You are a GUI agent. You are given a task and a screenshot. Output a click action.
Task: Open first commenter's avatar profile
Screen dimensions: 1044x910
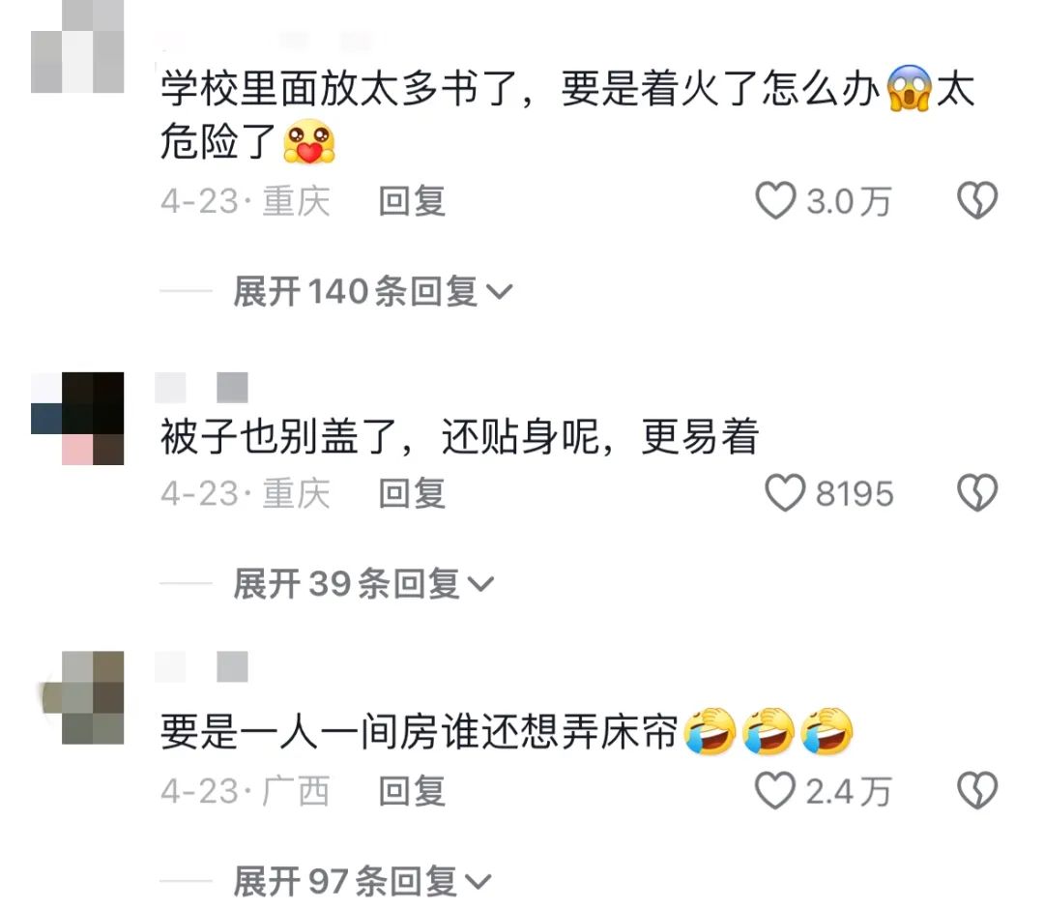coord(77,46)
